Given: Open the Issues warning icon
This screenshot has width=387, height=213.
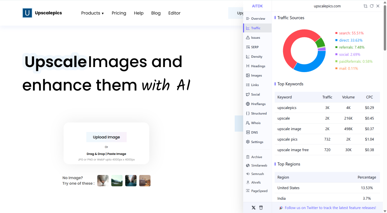Looking at the screenshot, I should 248,38.
